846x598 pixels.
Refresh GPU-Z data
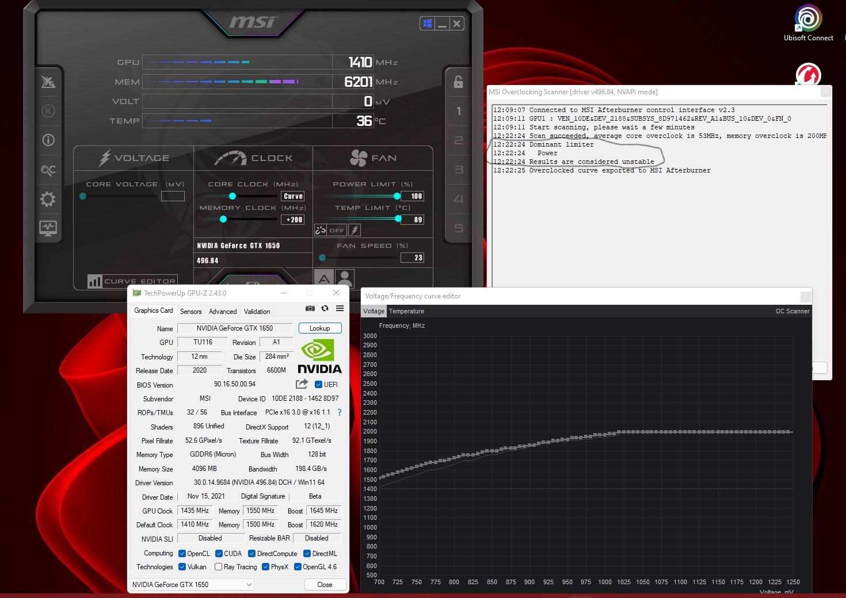(325, 308)
